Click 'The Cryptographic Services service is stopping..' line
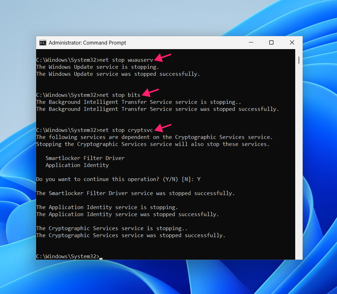This screenshot has height=294, width=337. (112, 228)
